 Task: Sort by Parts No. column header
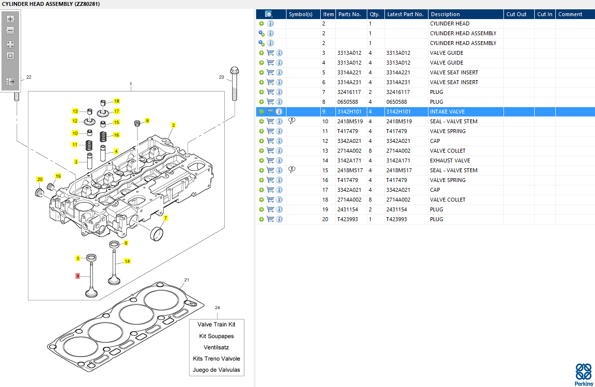[x=351, y=14]
